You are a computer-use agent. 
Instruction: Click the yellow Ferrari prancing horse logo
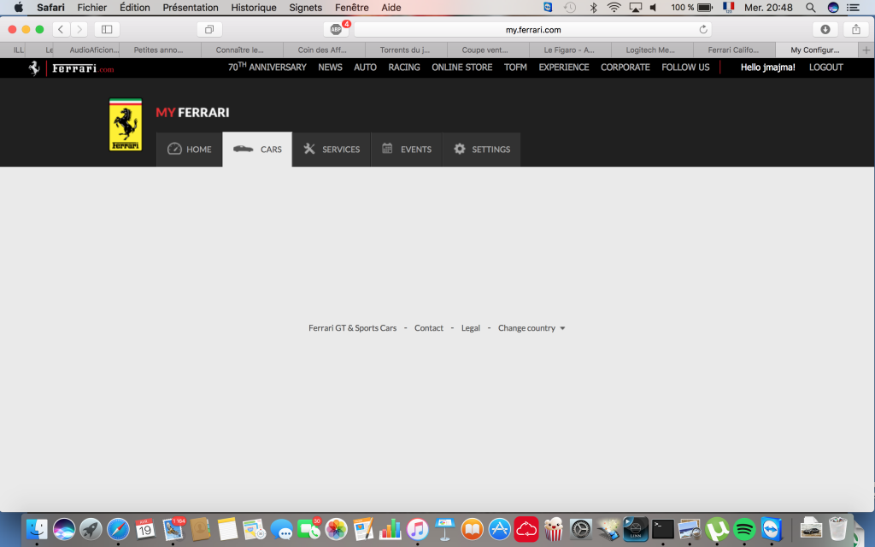click(126, 125)
